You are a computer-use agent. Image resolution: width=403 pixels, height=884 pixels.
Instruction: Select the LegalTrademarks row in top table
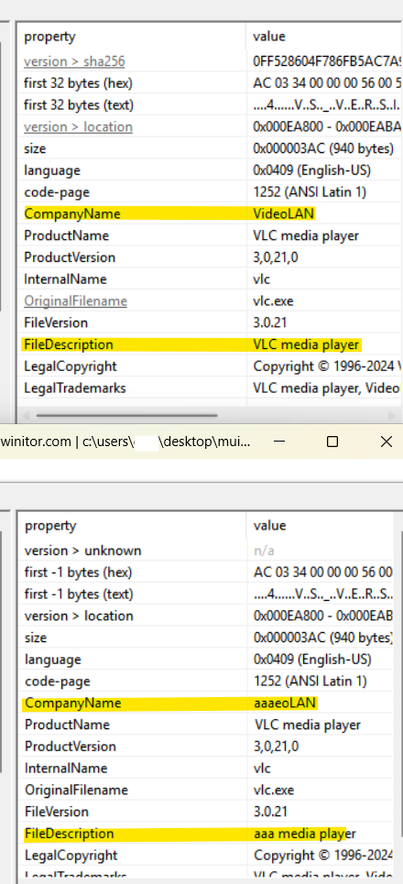pos(210,387)
